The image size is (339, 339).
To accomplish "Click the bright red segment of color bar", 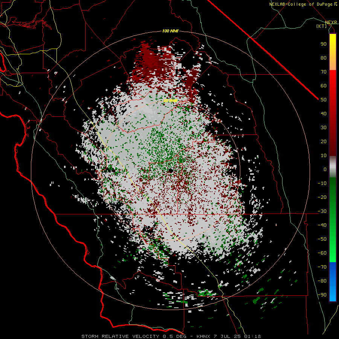I will [333, 79].
